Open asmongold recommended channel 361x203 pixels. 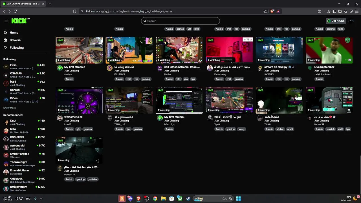24,147
